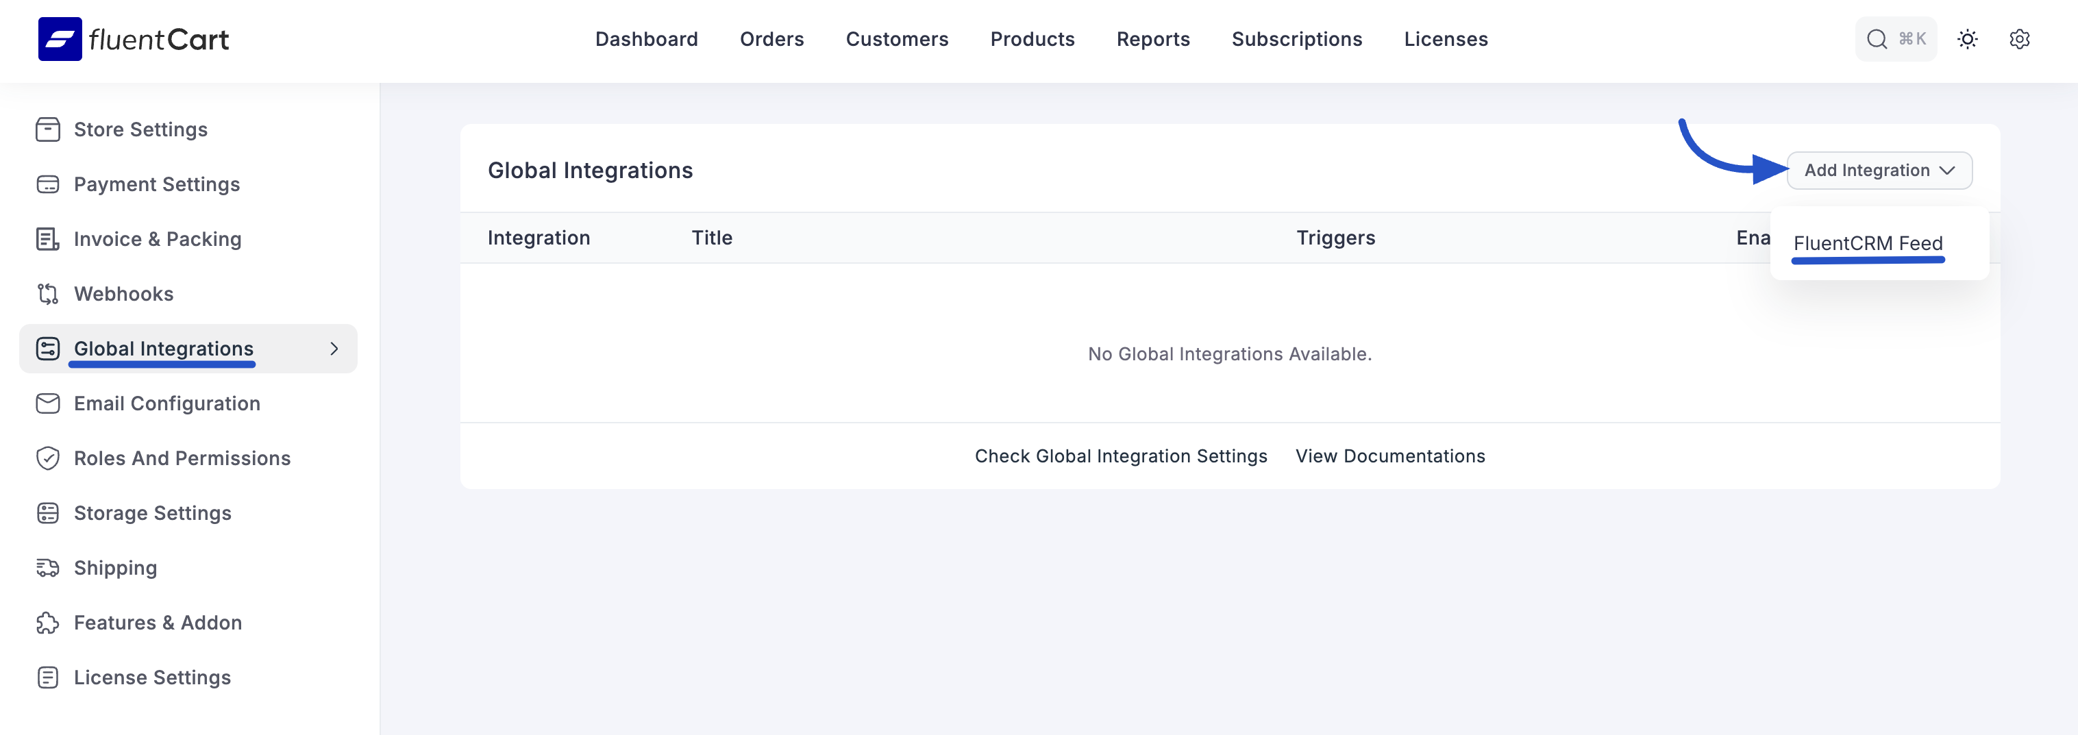Open View Documentations link
The height and width of the screenshot is (735, 2078).
tap(1389, 456)
